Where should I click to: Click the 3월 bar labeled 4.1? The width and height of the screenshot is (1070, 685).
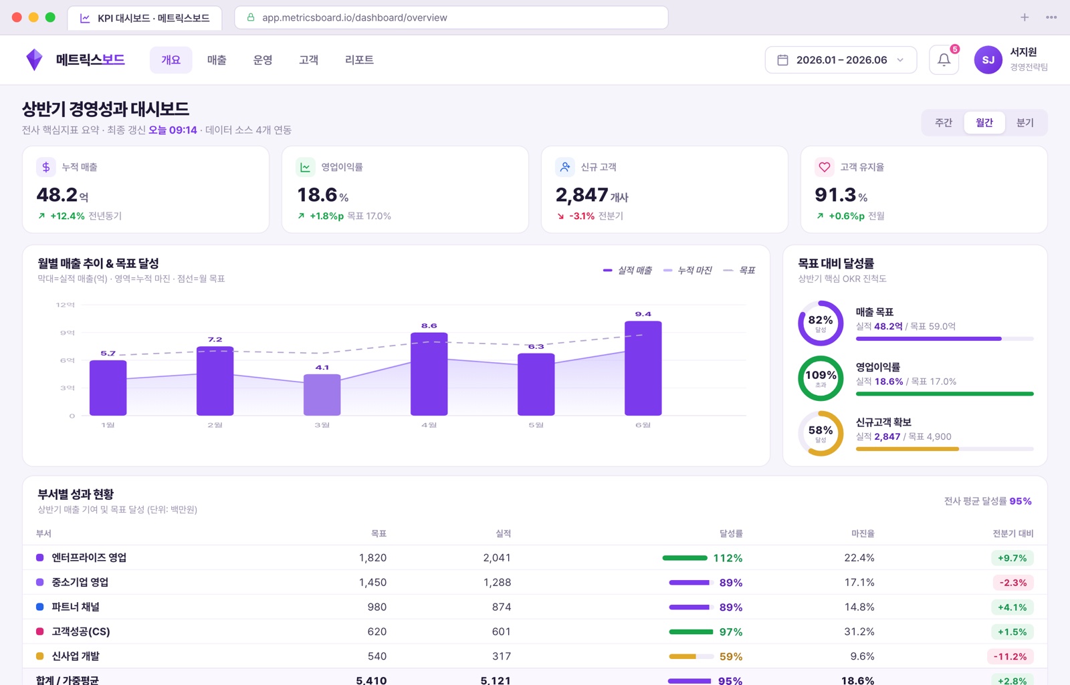tap(322, 395)
